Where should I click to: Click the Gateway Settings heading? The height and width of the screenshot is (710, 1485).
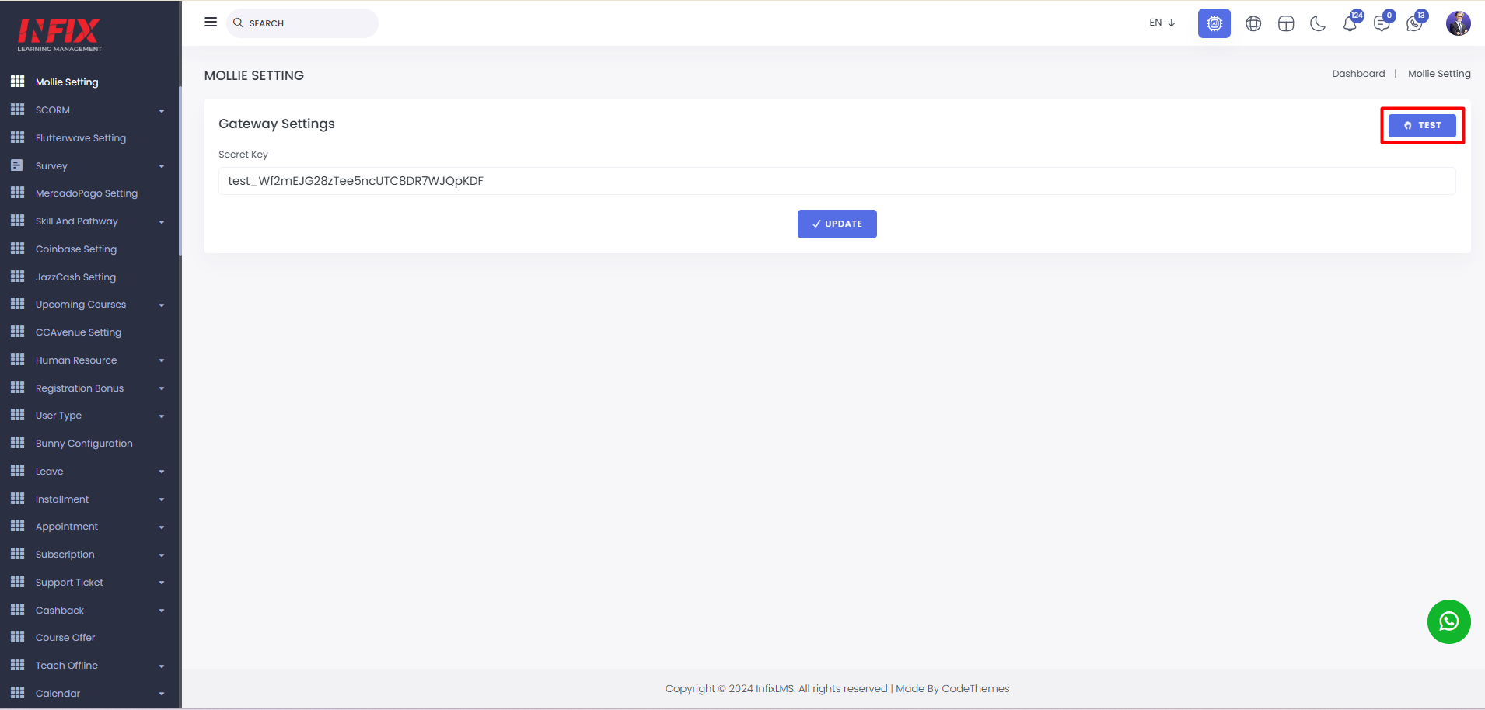coord(277,124)
